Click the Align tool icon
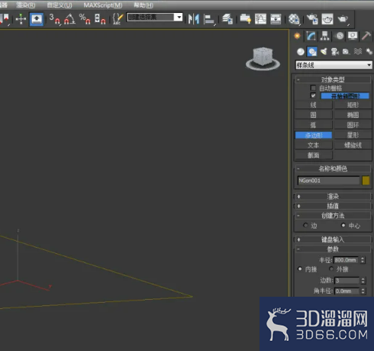The height and width of the screenshot is (351, 374). [x=209, y=19]
